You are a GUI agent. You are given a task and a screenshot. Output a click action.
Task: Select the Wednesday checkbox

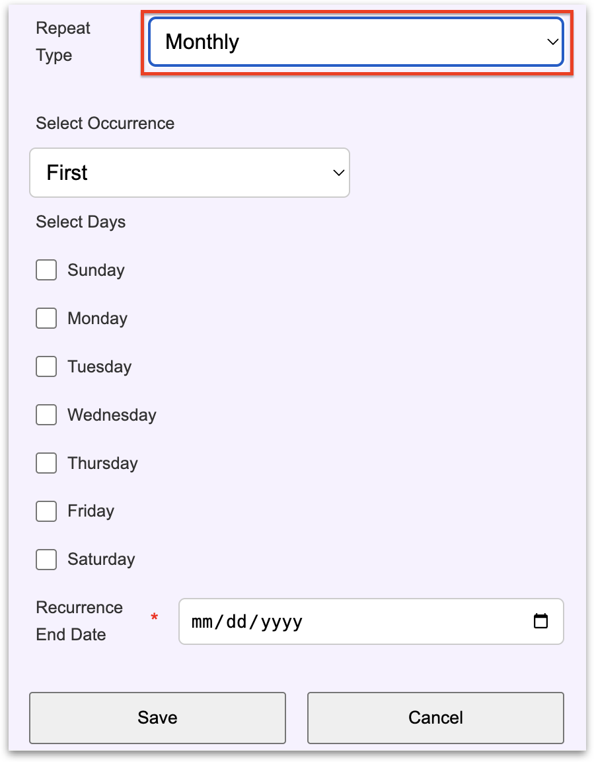pyautogui.click(x=46, y=415)
